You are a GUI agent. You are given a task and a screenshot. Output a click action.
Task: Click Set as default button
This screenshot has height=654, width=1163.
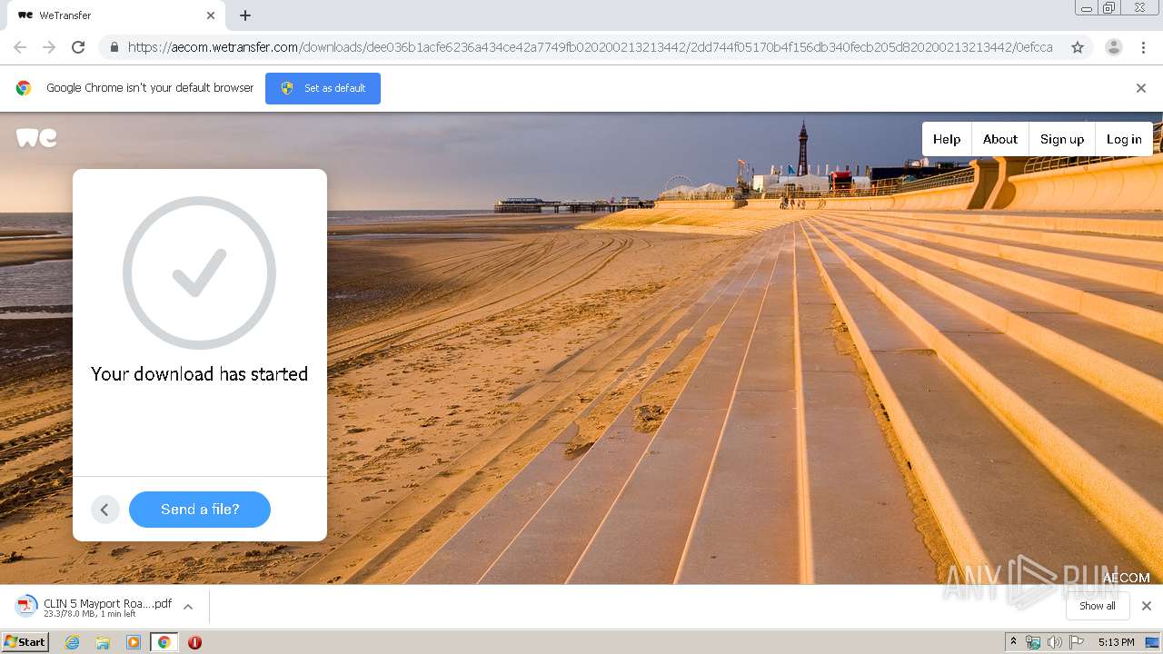[323, 88]
